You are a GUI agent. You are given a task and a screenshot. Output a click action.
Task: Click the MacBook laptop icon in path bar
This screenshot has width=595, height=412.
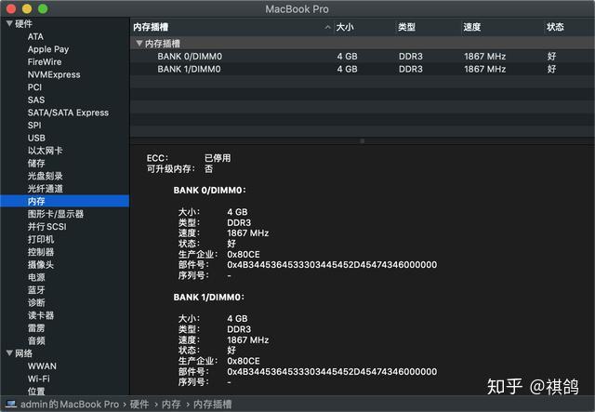coord(10,404)
